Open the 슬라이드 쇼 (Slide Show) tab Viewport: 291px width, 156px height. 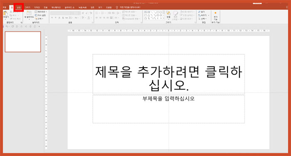coord(69,7)
